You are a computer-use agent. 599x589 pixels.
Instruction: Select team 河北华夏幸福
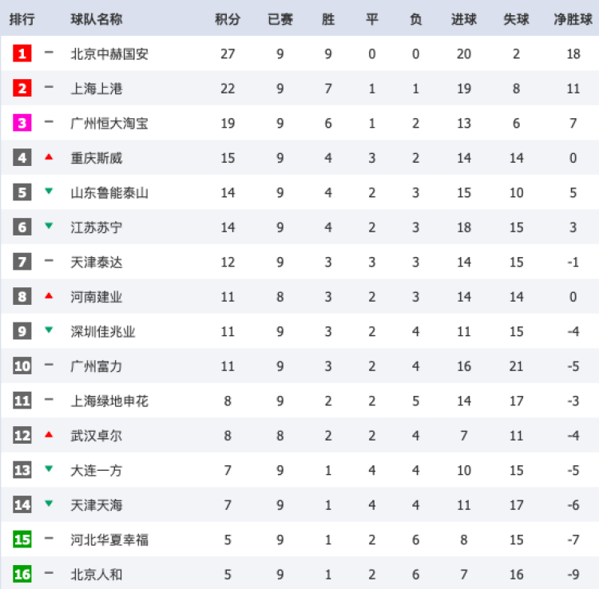point(109,540)
